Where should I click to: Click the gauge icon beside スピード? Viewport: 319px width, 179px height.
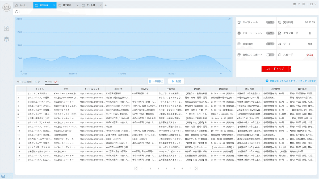(x=280, y=55)
